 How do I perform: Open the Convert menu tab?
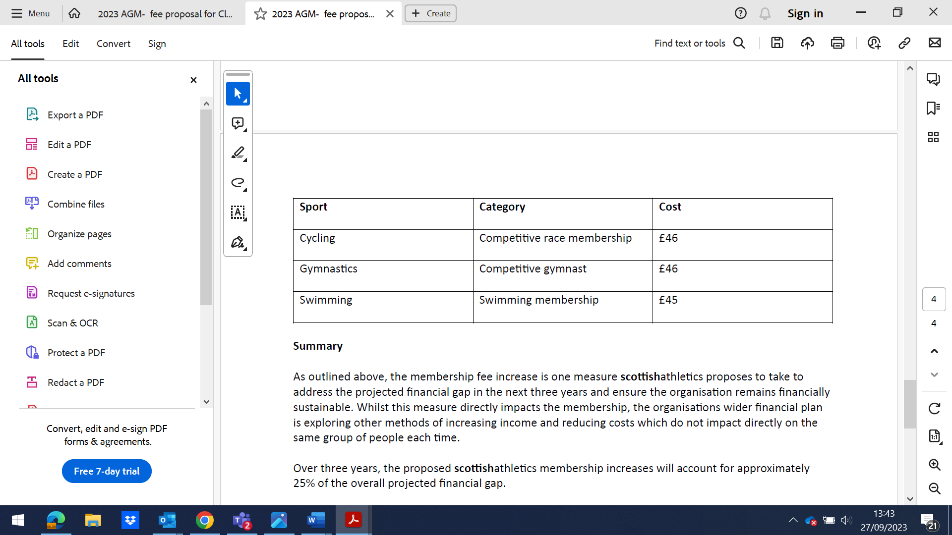114,44
